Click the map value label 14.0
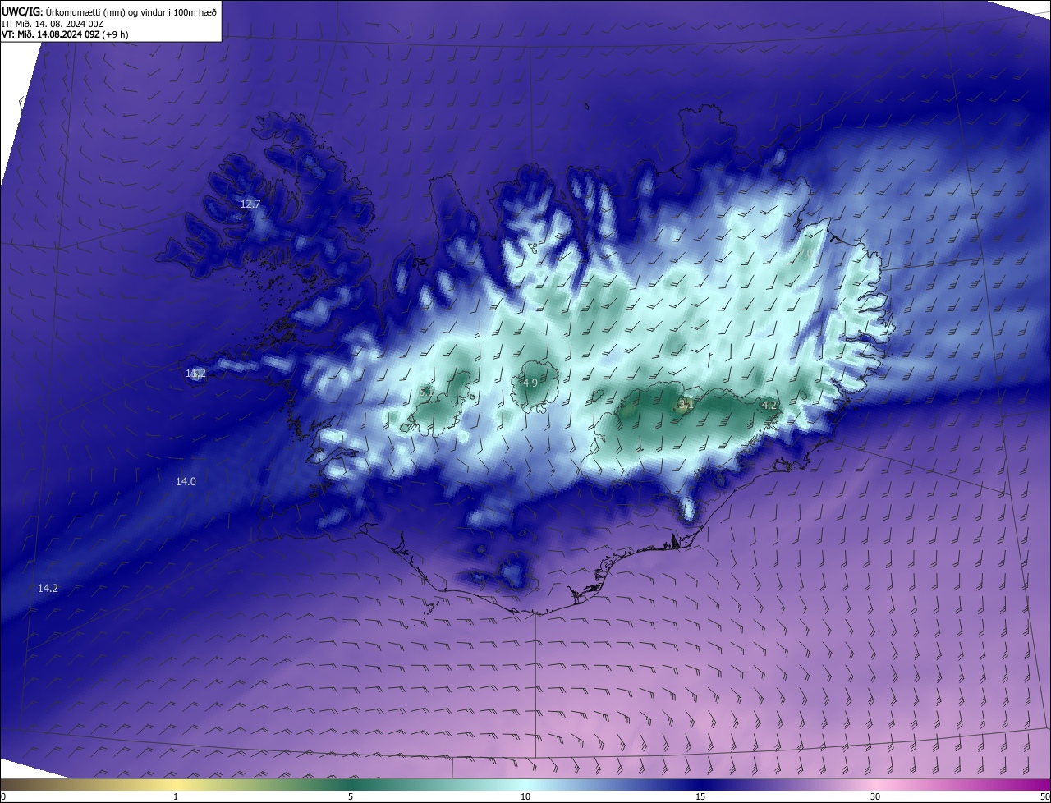 coord(186,481)
